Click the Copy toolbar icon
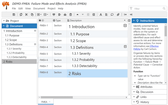This screenshot has width=168, height=105. (x=21, y=14)
